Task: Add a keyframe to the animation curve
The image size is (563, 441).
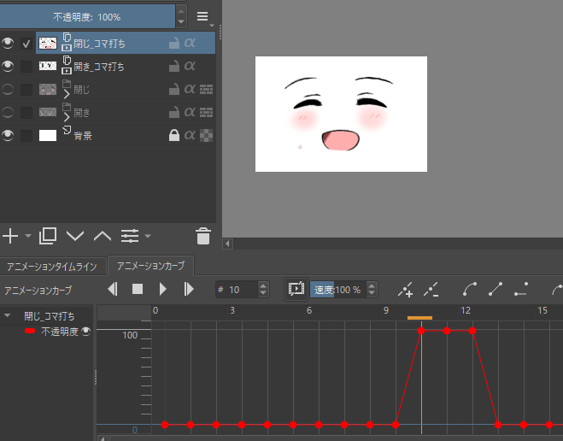Action: (x=406, y=290)
